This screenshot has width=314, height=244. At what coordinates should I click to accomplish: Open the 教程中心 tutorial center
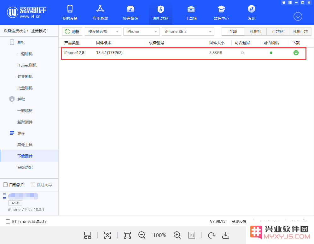[x=221, y=13]
